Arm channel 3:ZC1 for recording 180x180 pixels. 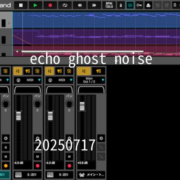tap(69, 166)
